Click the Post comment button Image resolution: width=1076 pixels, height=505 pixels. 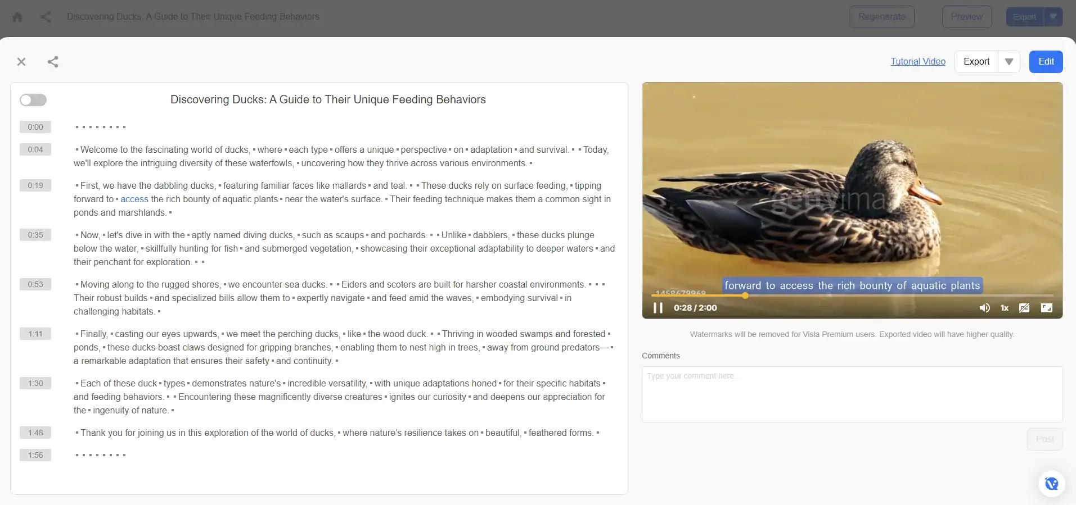pyautogui.click(x=1045, y=439)
